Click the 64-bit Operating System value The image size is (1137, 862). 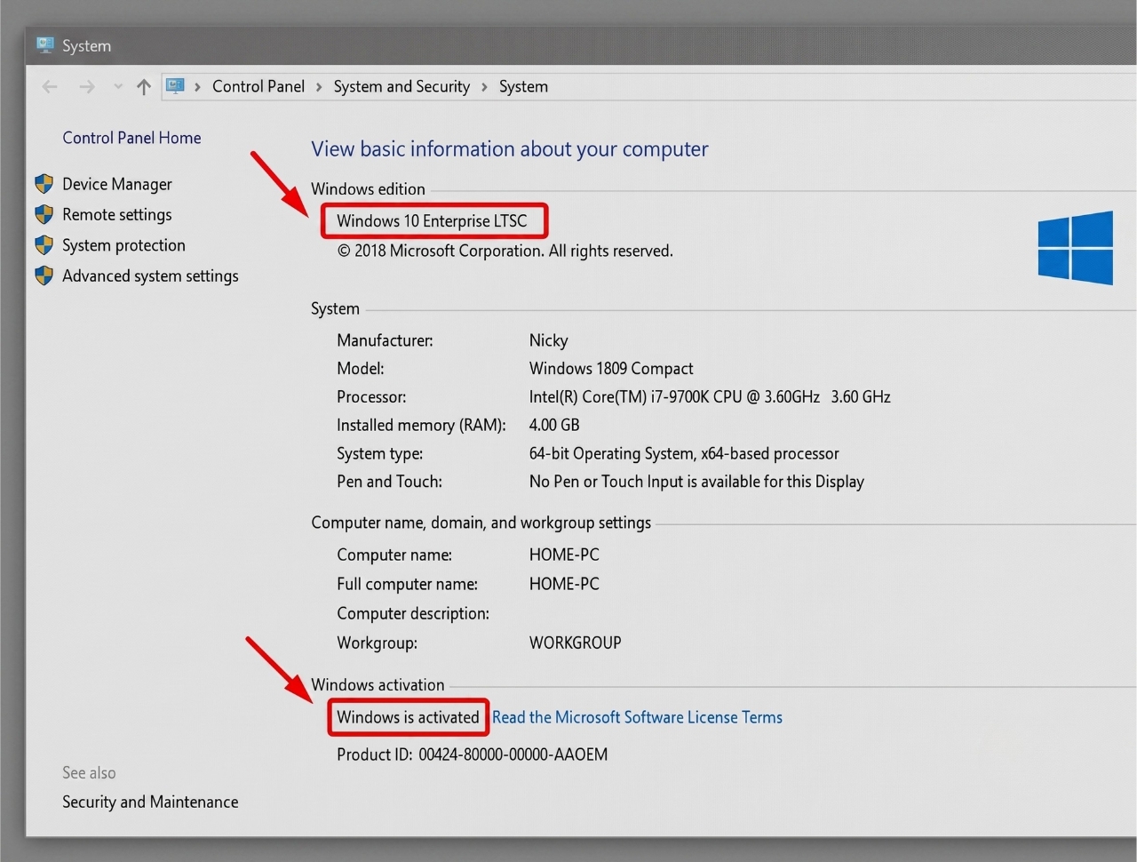click(684, 453)
